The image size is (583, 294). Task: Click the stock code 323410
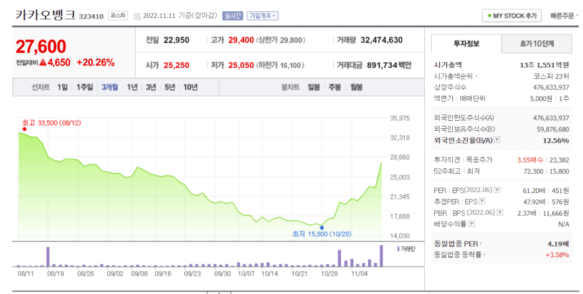point(91,17)
